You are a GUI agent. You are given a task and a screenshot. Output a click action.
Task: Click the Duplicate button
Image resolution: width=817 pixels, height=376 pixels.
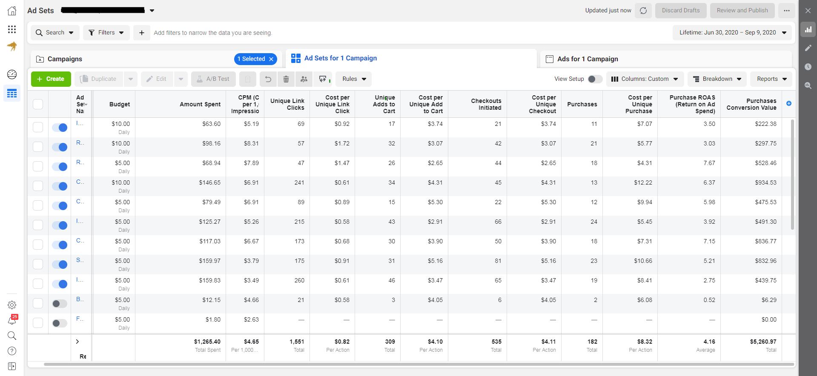[x=99, y=79]
